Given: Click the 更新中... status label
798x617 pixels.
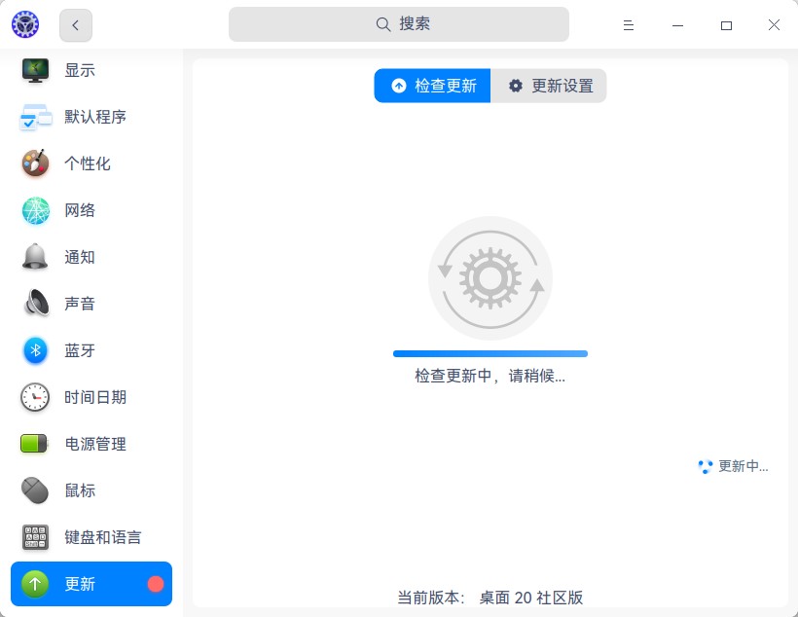Looking at the screenshot, I should point(744,466).
